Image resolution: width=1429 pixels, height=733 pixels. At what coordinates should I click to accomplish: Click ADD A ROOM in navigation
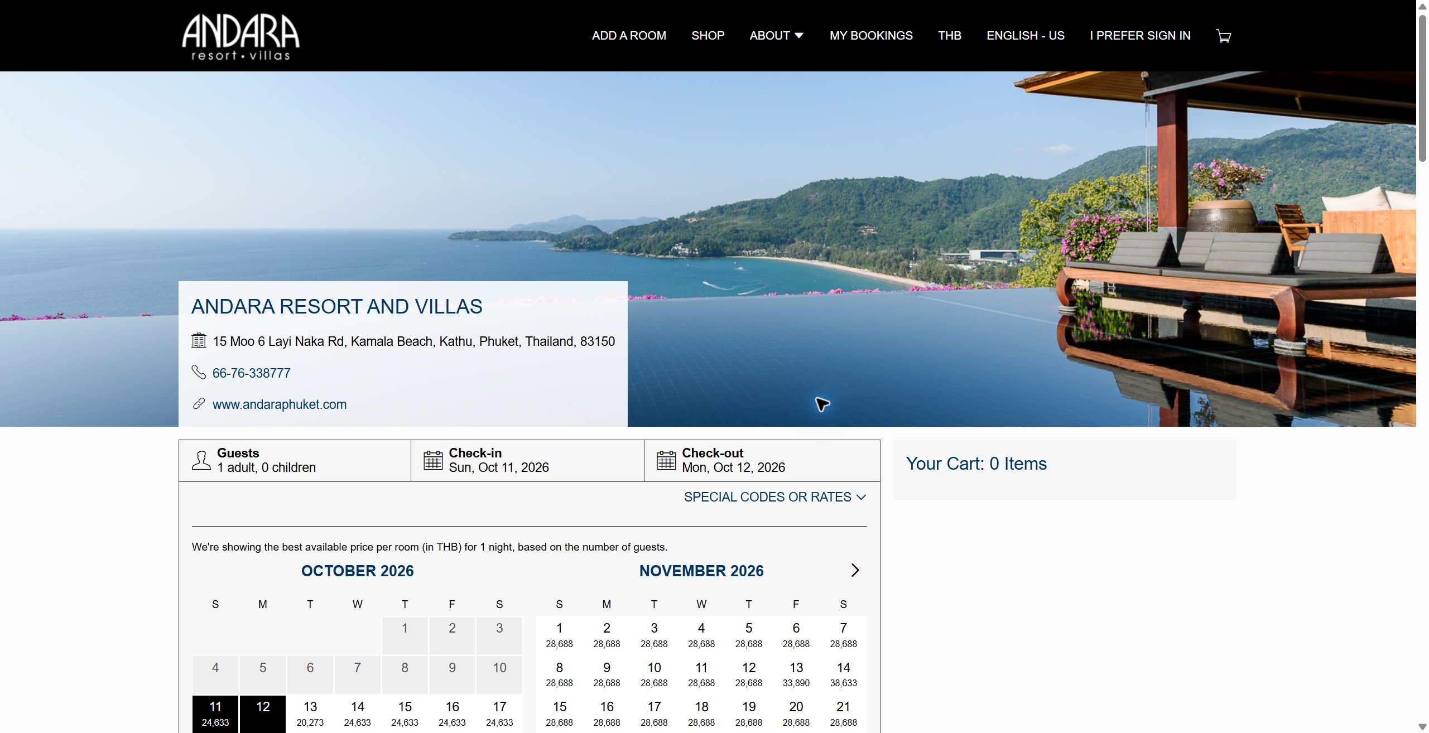point(629,36)
